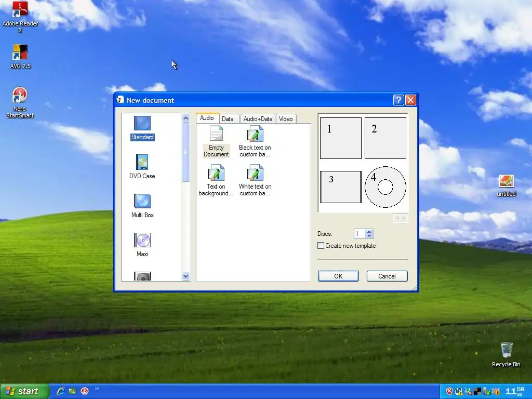Click the Cancel button
Viewport: 532px width, 399px height.
[387, 276]
